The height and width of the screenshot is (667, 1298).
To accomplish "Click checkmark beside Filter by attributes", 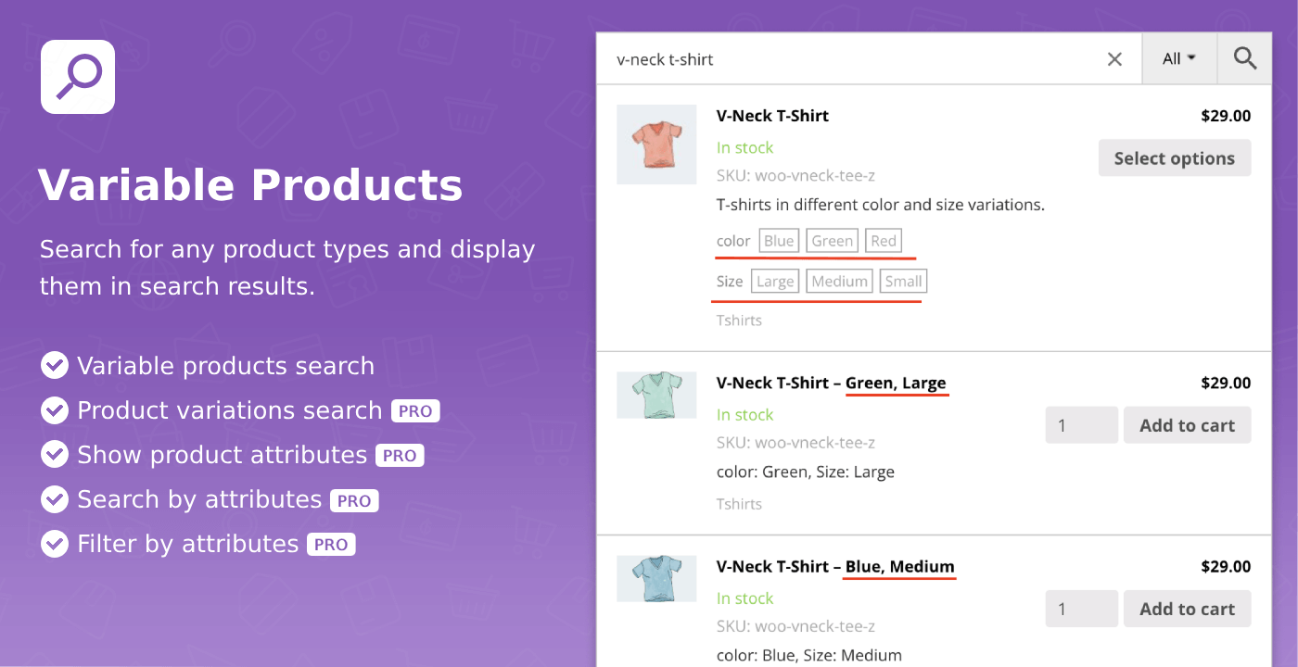I will coord(55,544).
